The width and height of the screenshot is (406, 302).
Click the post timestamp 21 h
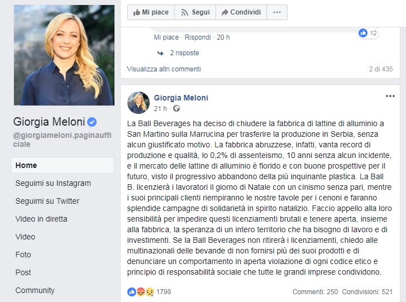click(x=160, y=108)
